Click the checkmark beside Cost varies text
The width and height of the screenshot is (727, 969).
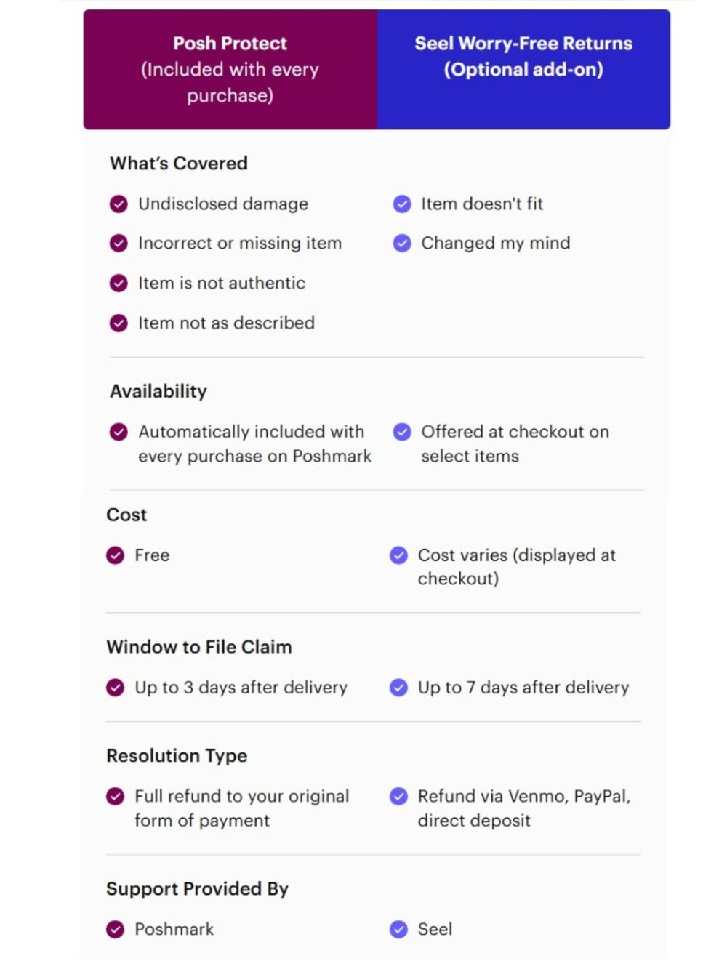(x=398, y=556)
